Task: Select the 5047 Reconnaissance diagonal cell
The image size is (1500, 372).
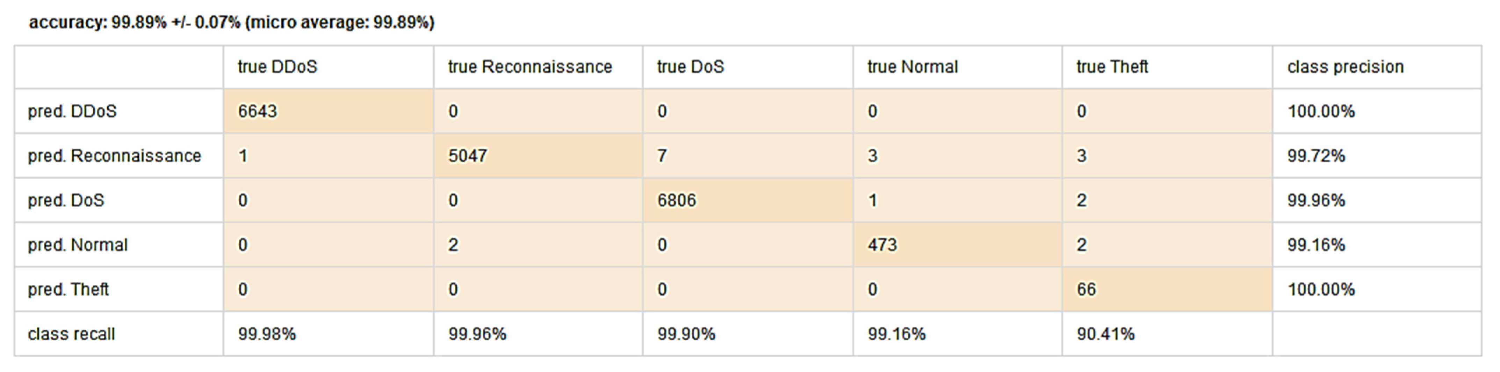Action: click(468, 156)
